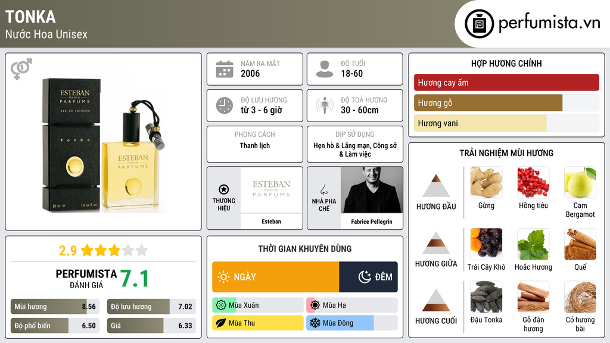Click the leaf icon for Mùa Thu
Screen dimensions: 610x343
coord(220,323)
